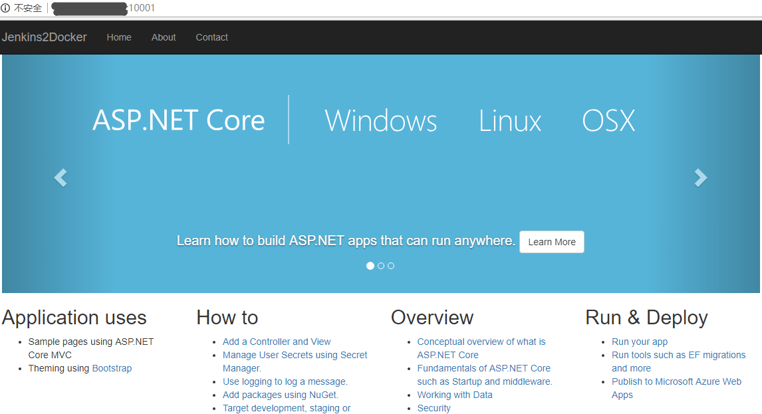Open the Bootstrap link

(112, 368)
